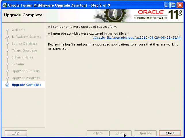Click the Upgrade Complete step bullet icon
185x138 pixels.
click(7, 85)
